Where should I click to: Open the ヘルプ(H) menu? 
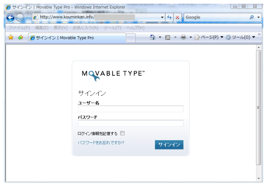point(135,28)
